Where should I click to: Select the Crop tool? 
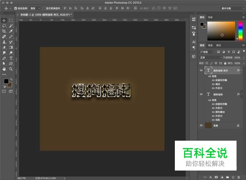tap(4, 31)
